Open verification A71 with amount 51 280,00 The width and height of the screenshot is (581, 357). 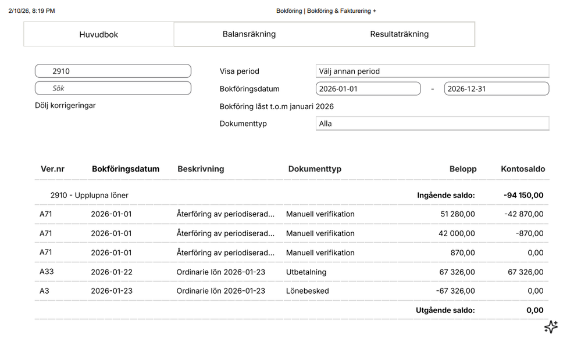(x=291, y=214)
